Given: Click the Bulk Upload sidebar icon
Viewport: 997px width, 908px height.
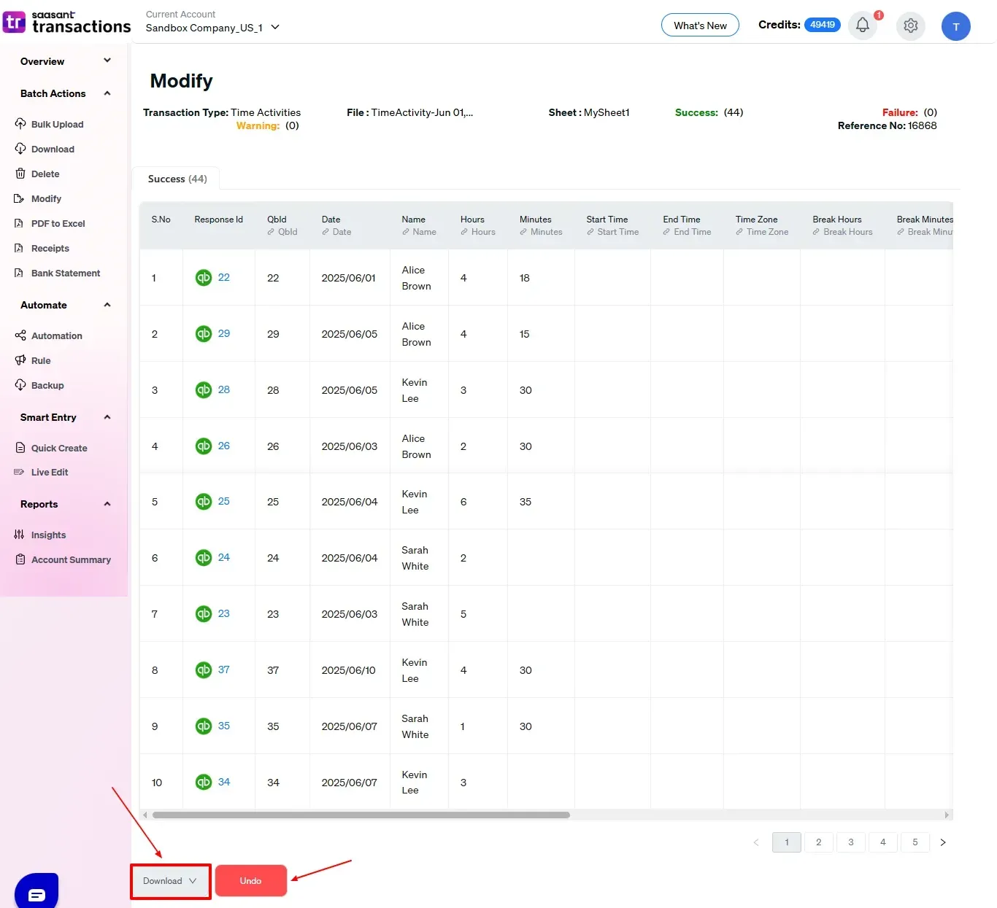Looking at the screenshot, I should click(20, 123).
